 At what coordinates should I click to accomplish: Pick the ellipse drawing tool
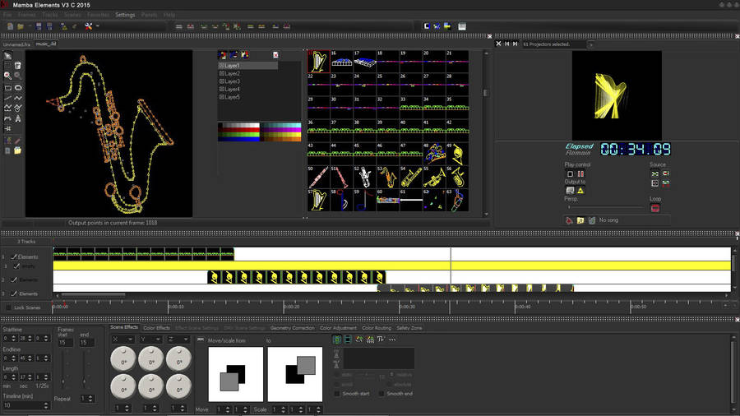click(x=18, y=88)
